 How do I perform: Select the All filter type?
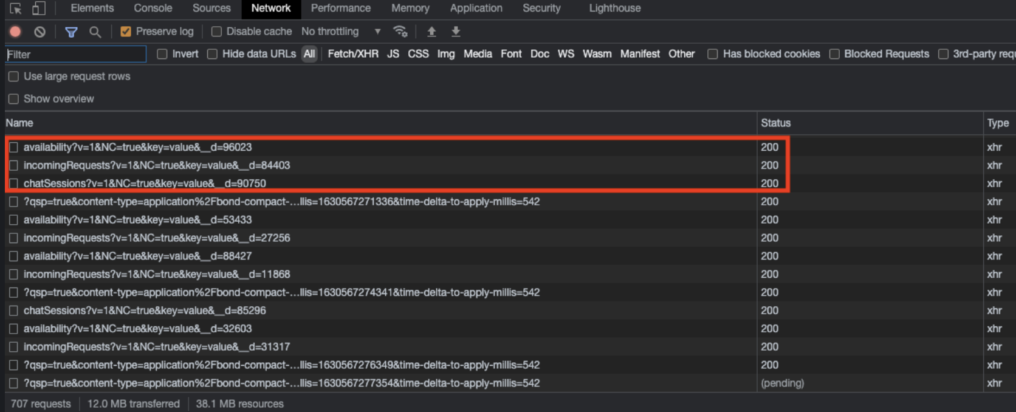[309, 54]
